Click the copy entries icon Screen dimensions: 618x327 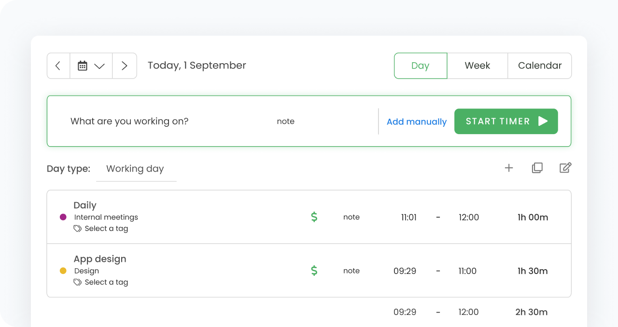click(x=537, y=168)
